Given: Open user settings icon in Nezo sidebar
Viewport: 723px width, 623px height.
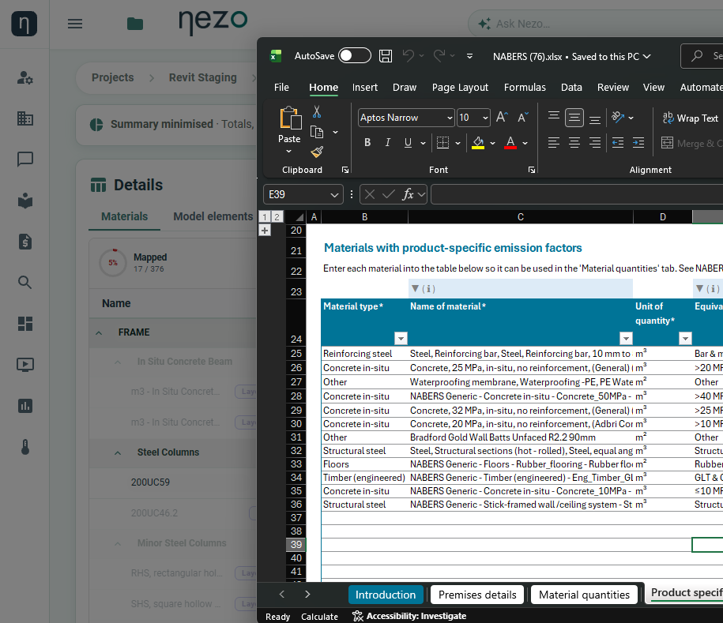Looking at the screenshot, I should coord(25,77).
